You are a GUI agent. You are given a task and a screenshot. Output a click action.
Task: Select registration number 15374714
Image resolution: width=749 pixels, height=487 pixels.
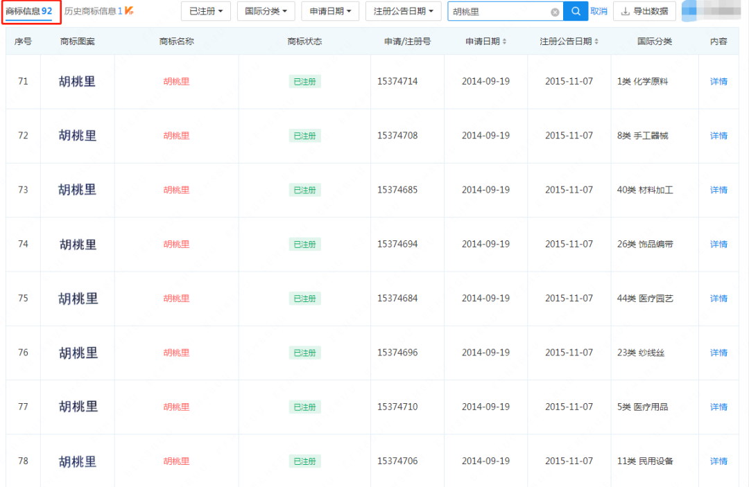click(397, 82)
